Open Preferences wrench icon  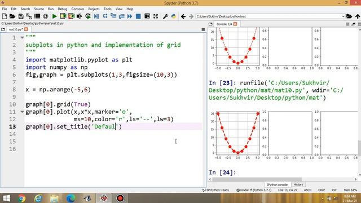[x=165, y=16]
